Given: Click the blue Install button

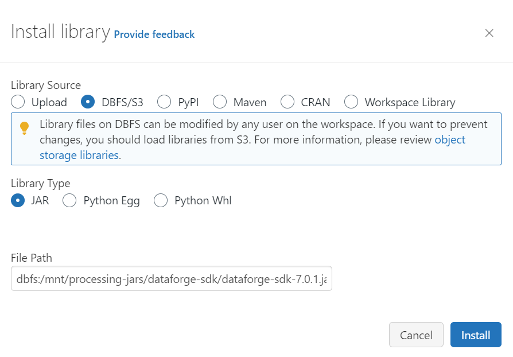Looking at the screenshot, I should point(476,335).
